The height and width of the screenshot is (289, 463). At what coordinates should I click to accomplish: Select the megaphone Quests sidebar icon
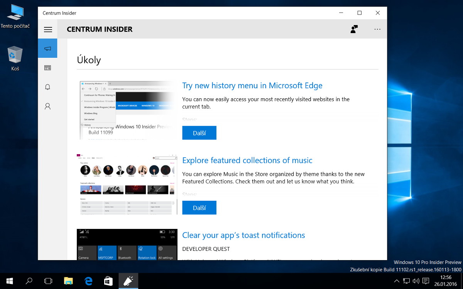[x=47, y=48]
